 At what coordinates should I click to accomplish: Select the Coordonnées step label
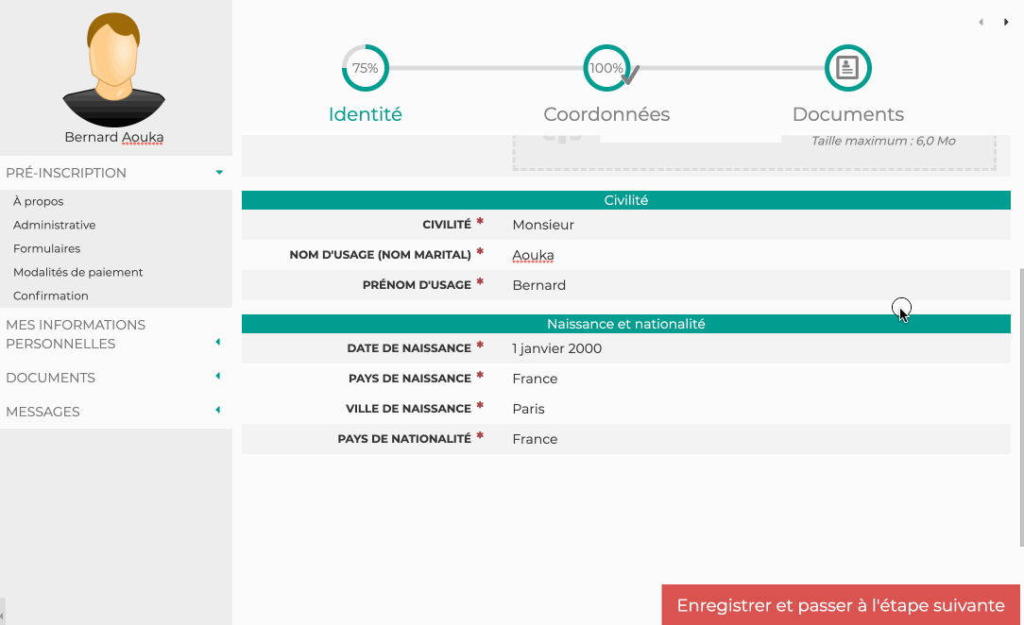click(606, 114)
